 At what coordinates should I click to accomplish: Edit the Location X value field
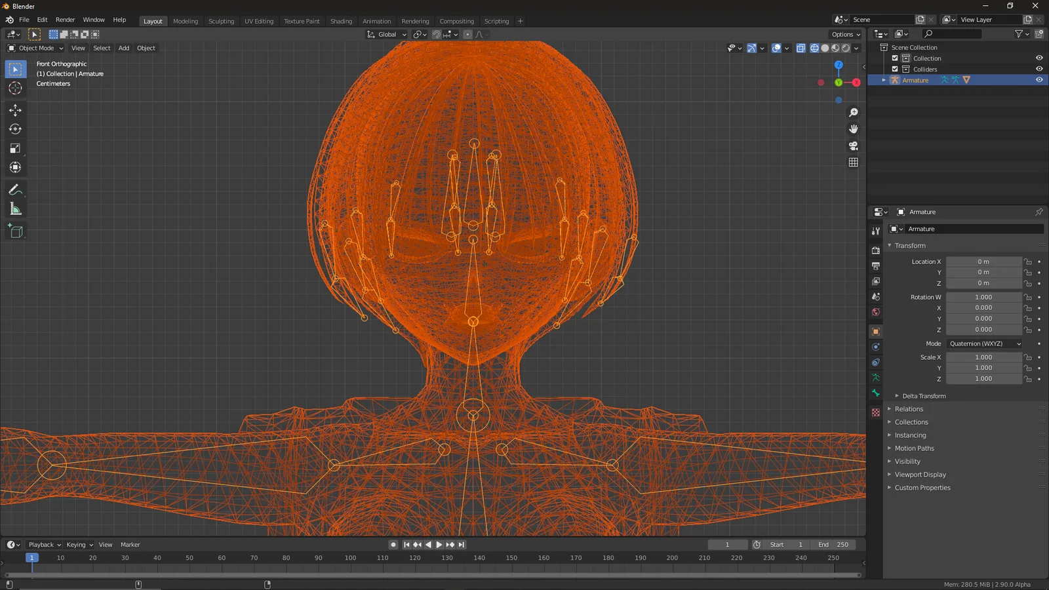pos(983,261)
